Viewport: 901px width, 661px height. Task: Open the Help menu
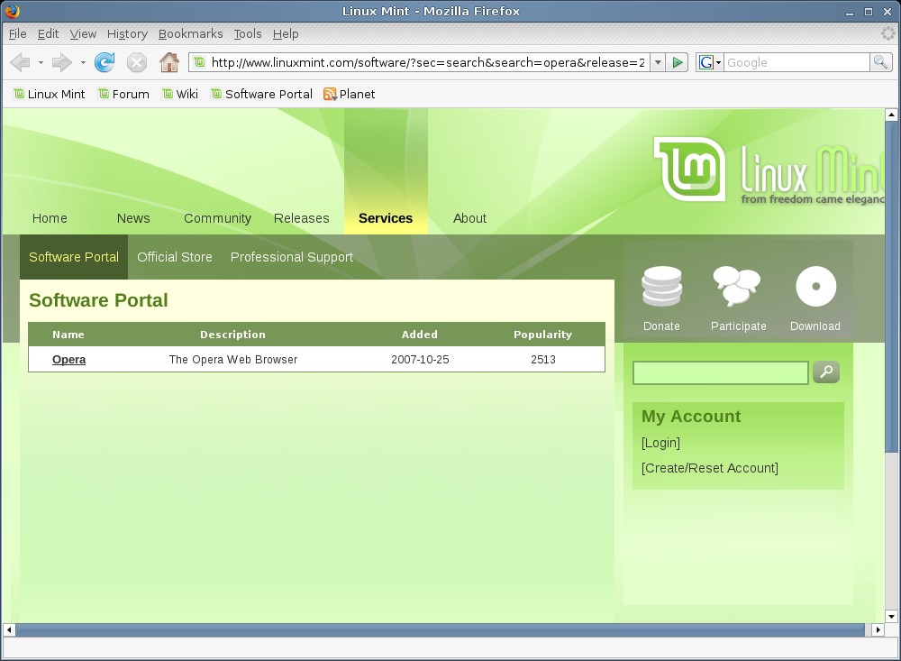coord(286,34)
